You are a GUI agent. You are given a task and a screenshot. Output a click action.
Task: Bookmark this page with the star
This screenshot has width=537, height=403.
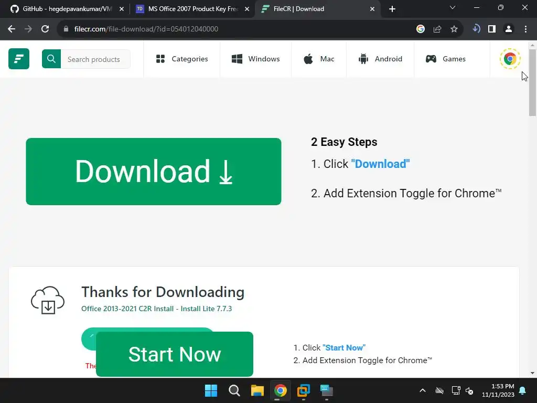pyautogui.click(x=454, y=29)
